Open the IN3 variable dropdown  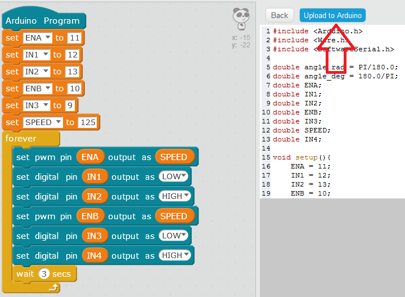[37, 105]
